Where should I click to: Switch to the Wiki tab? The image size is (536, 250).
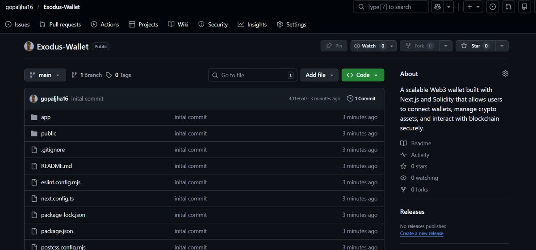[178, 25]
